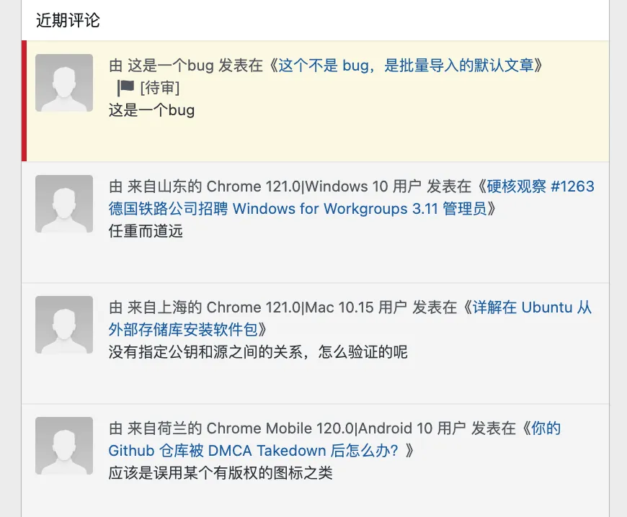Click the comment 没有指定公钥和源之间的关系，怎么验证的呢
Screen dimensions: 627x517
258,352
